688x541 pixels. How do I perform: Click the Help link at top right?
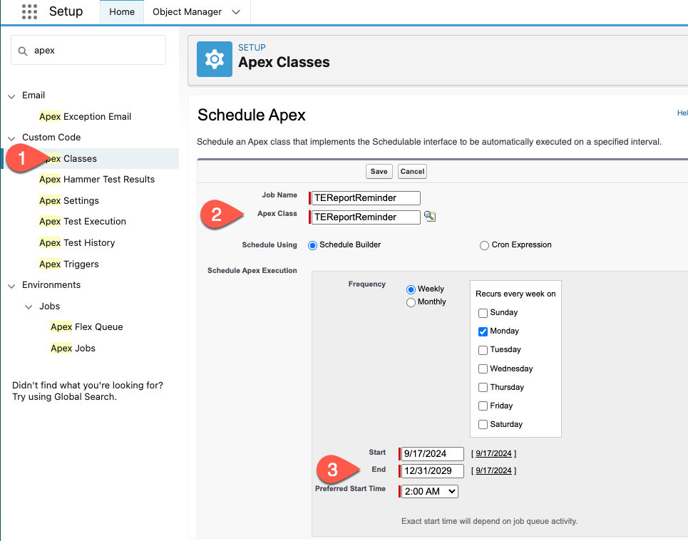tap(682, 113)
